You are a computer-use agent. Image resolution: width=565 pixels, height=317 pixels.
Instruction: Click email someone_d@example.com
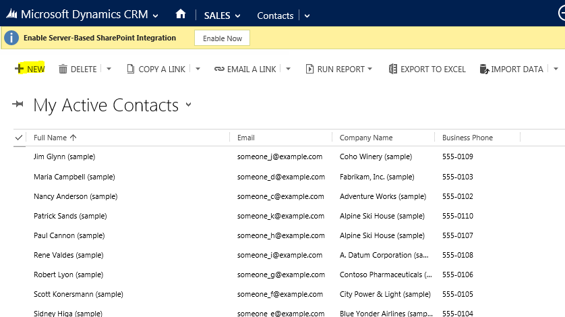281,177
